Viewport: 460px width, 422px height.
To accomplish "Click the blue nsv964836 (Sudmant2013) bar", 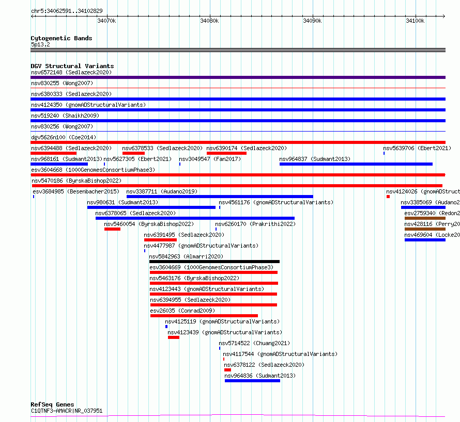I will tap(252, 381).
